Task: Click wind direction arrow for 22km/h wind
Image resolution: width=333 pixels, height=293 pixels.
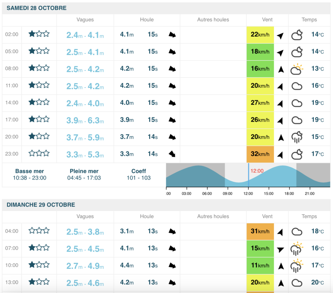Action: pyautogui.click(x=281, y=35)
